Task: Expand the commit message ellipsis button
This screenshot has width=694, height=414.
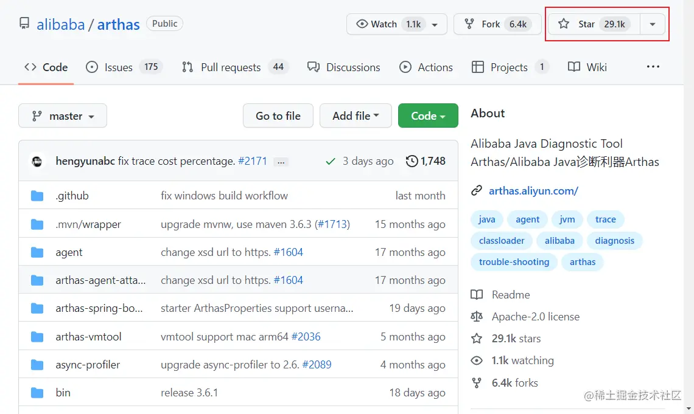Action: (281, 162)
